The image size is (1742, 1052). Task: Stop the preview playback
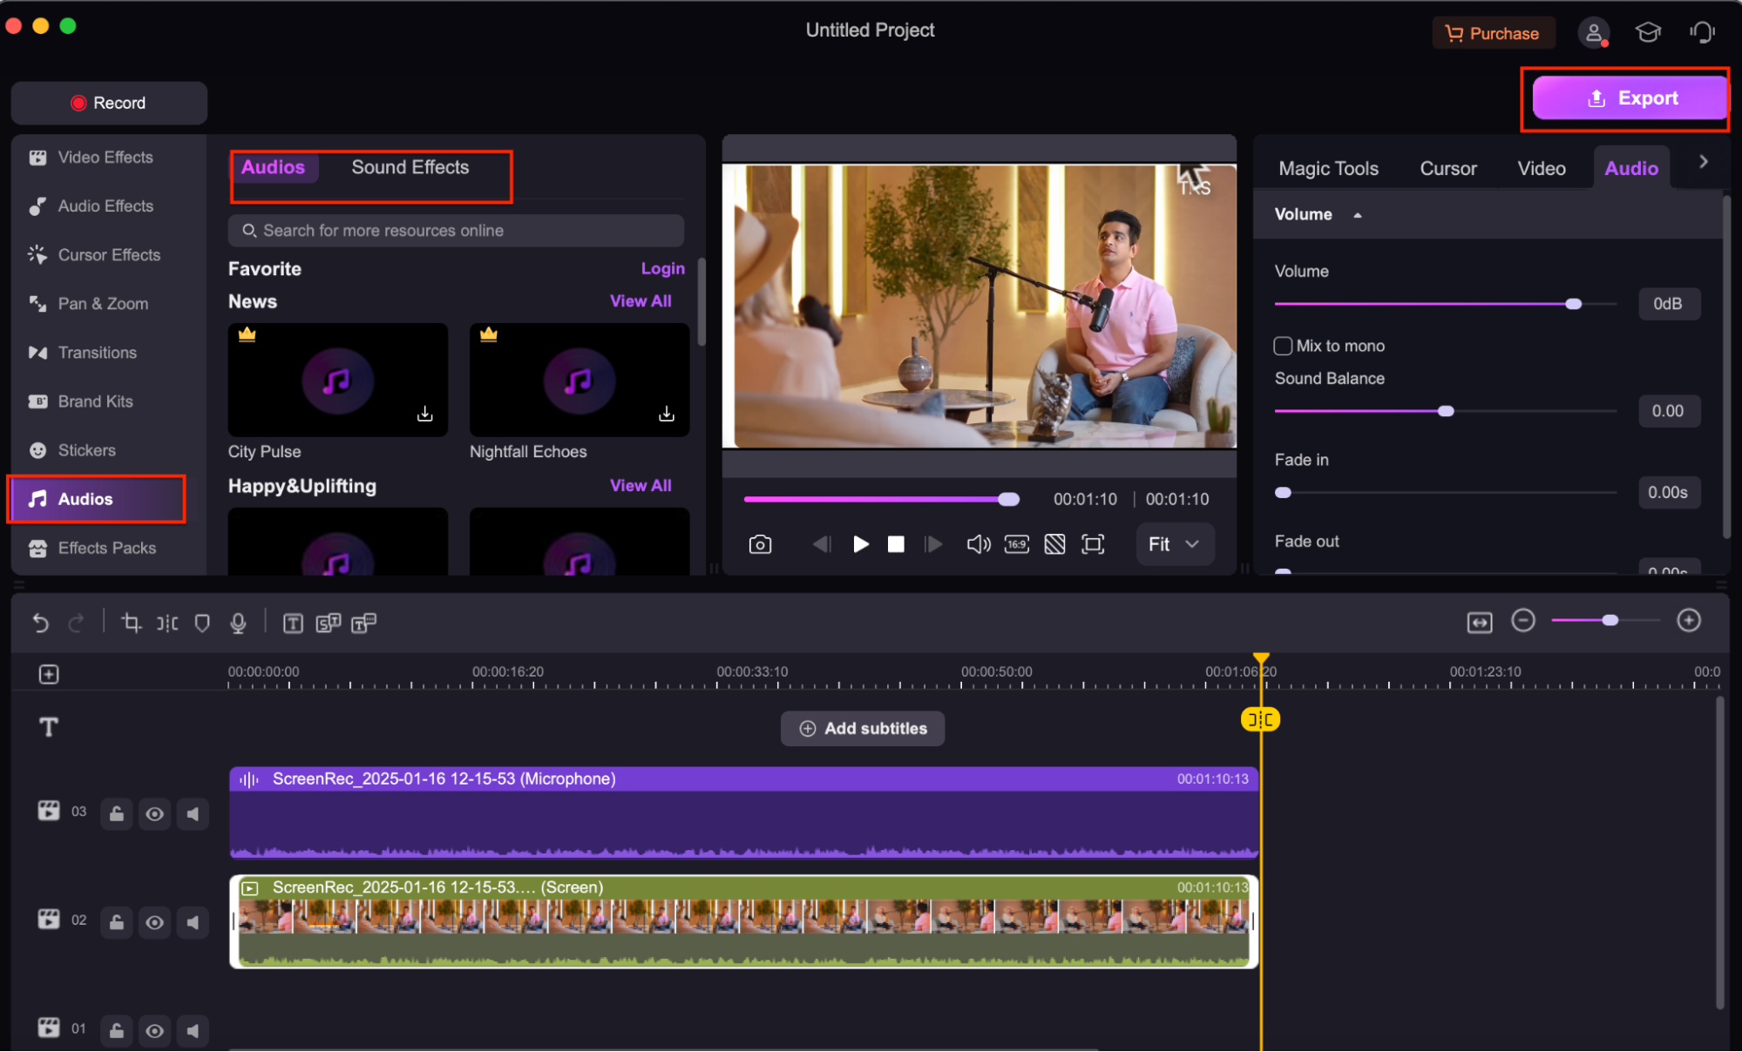[896, 544]
